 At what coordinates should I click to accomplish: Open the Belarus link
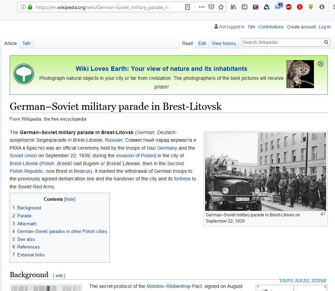[x=82, y=171]
